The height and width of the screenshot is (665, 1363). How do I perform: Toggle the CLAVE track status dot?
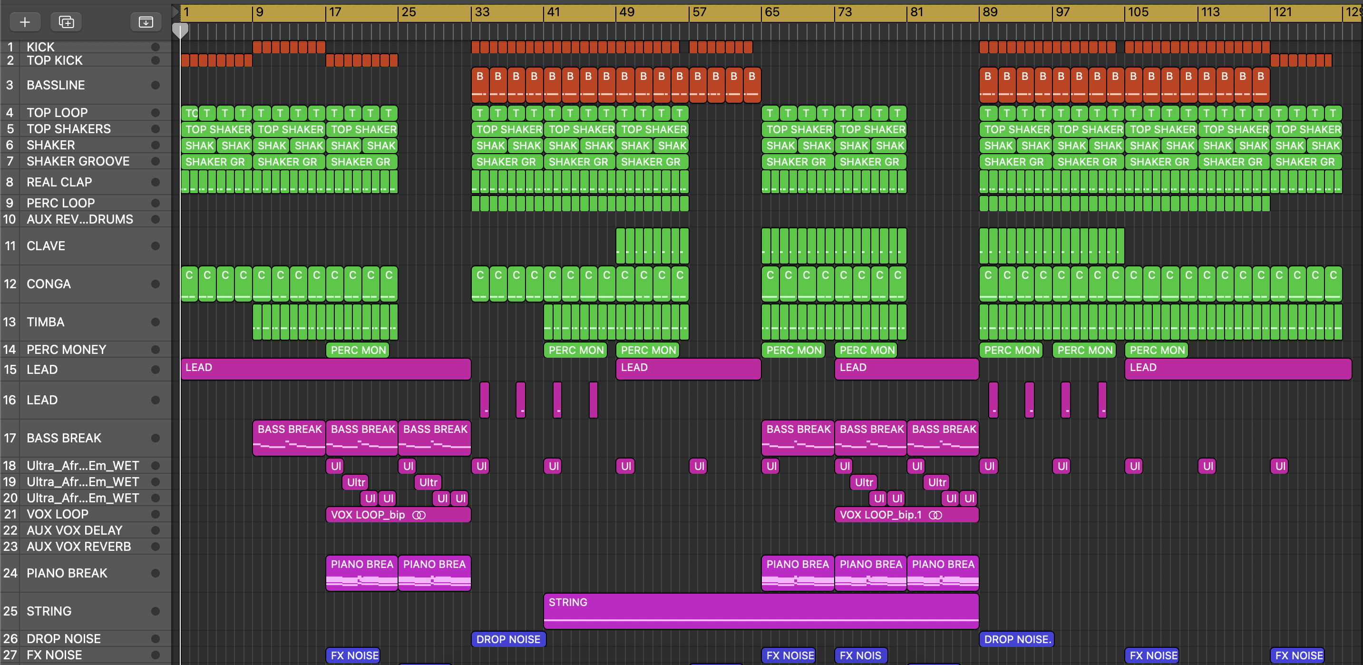[155, 246]
